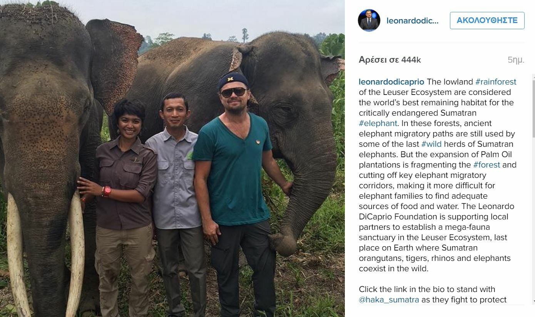This screenshot has width=535, height=317.
Task: Open the #forest hashtag
Action: coord(487,165)
